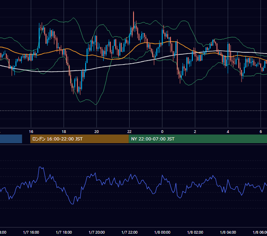Click the 18 hour label on the price chart axis
This screenshot has height=236, width=267.
(64, 132)
